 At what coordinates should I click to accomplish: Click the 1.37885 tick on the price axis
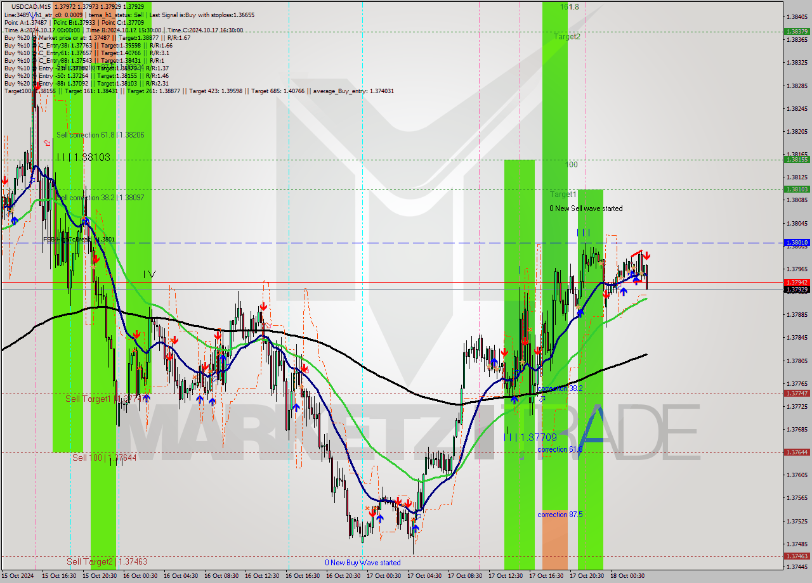click(797, 314)
